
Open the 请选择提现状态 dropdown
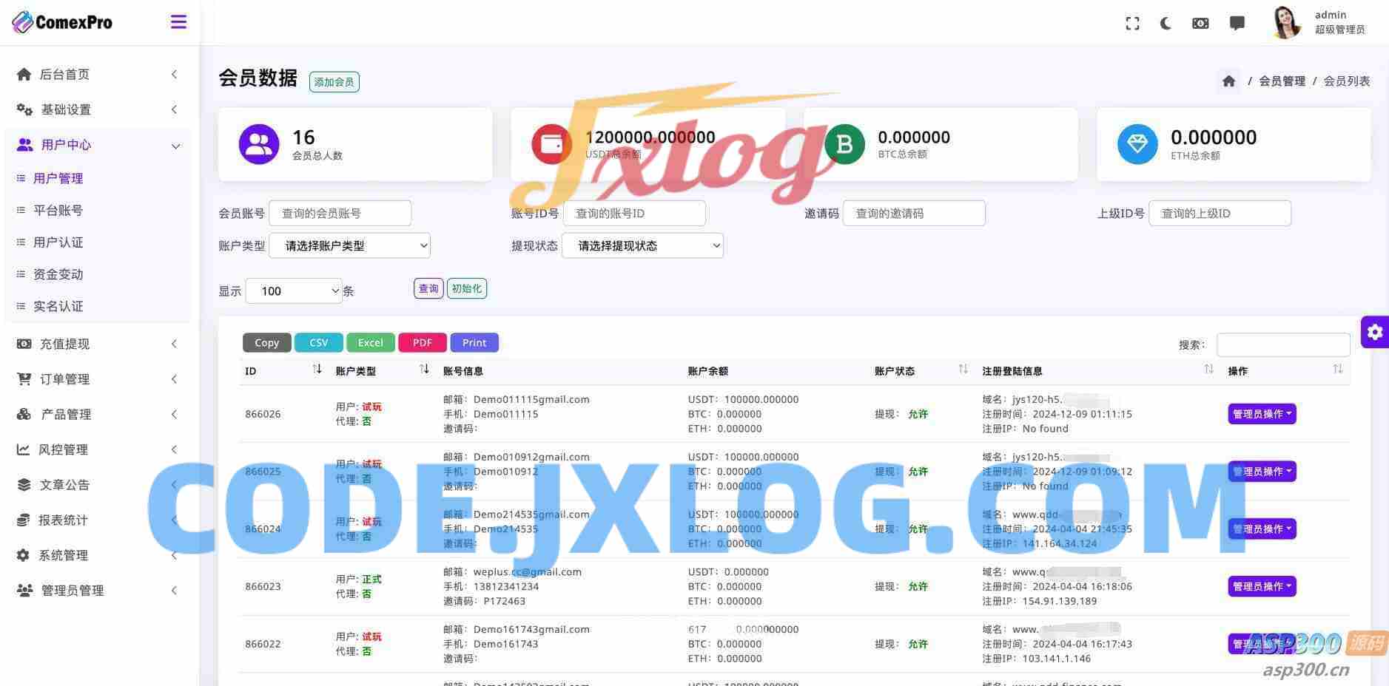coord(642,245)
